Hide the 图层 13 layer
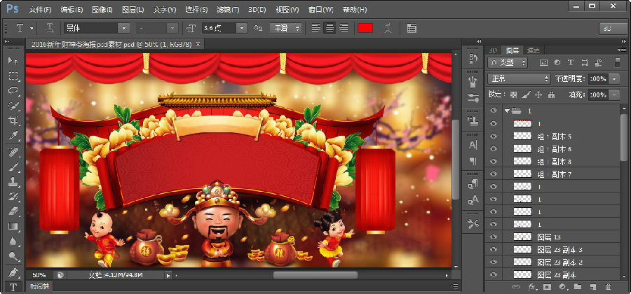The height and width of the screenshot is (294, 631). [493, 237]
